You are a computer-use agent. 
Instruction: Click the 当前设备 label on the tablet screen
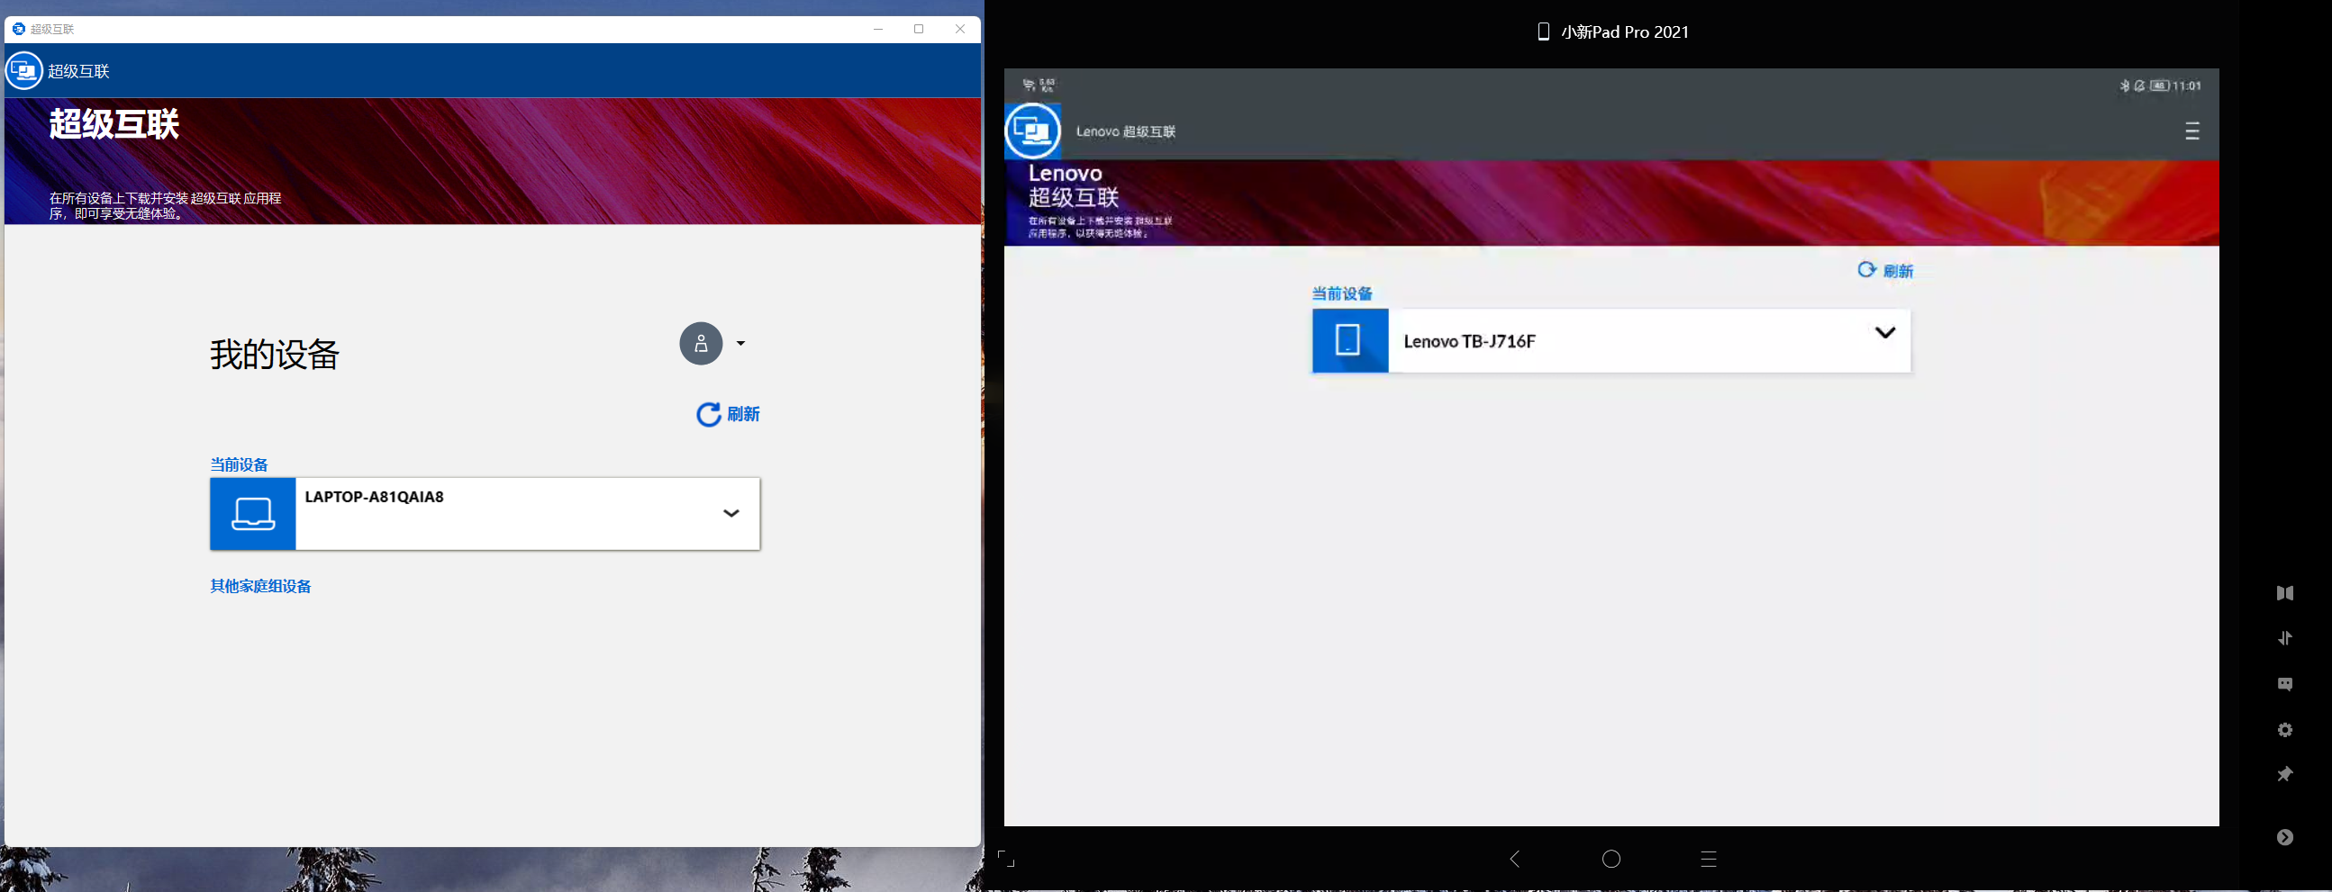1342,294
